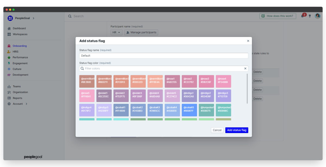This screenshot has height=167, width=326.
Task: Go to Performance section
Action: (20, 57)
